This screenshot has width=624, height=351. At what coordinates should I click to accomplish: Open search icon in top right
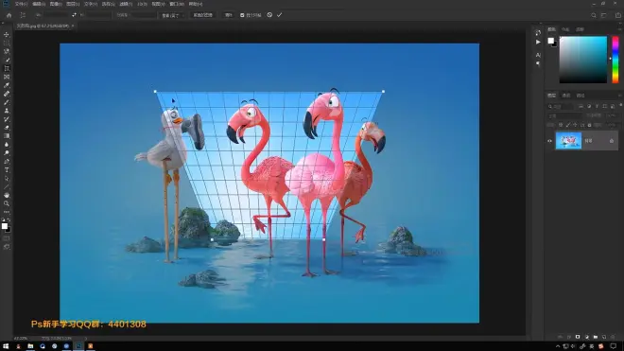(594, 15)
